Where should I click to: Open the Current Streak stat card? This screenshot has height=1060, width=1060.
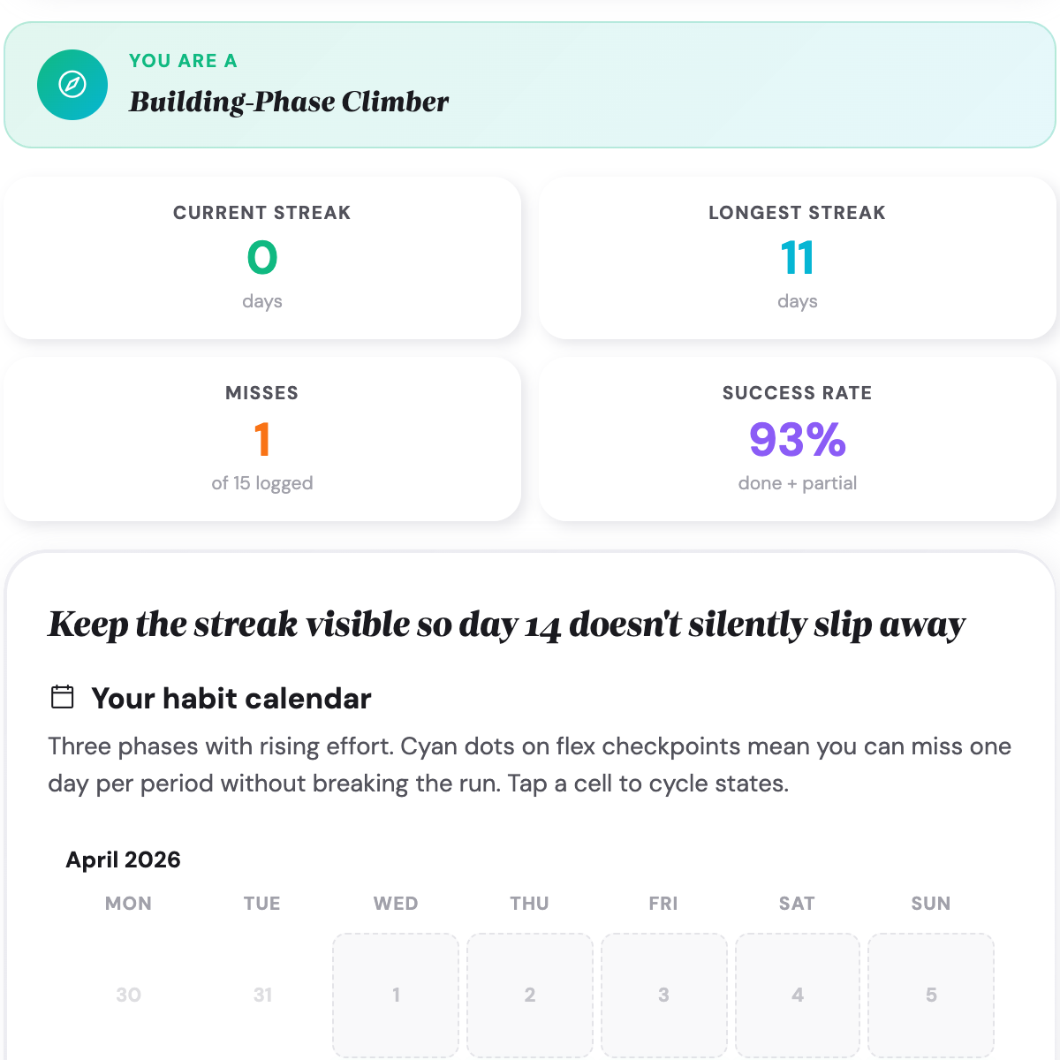(x=262, y=258)
